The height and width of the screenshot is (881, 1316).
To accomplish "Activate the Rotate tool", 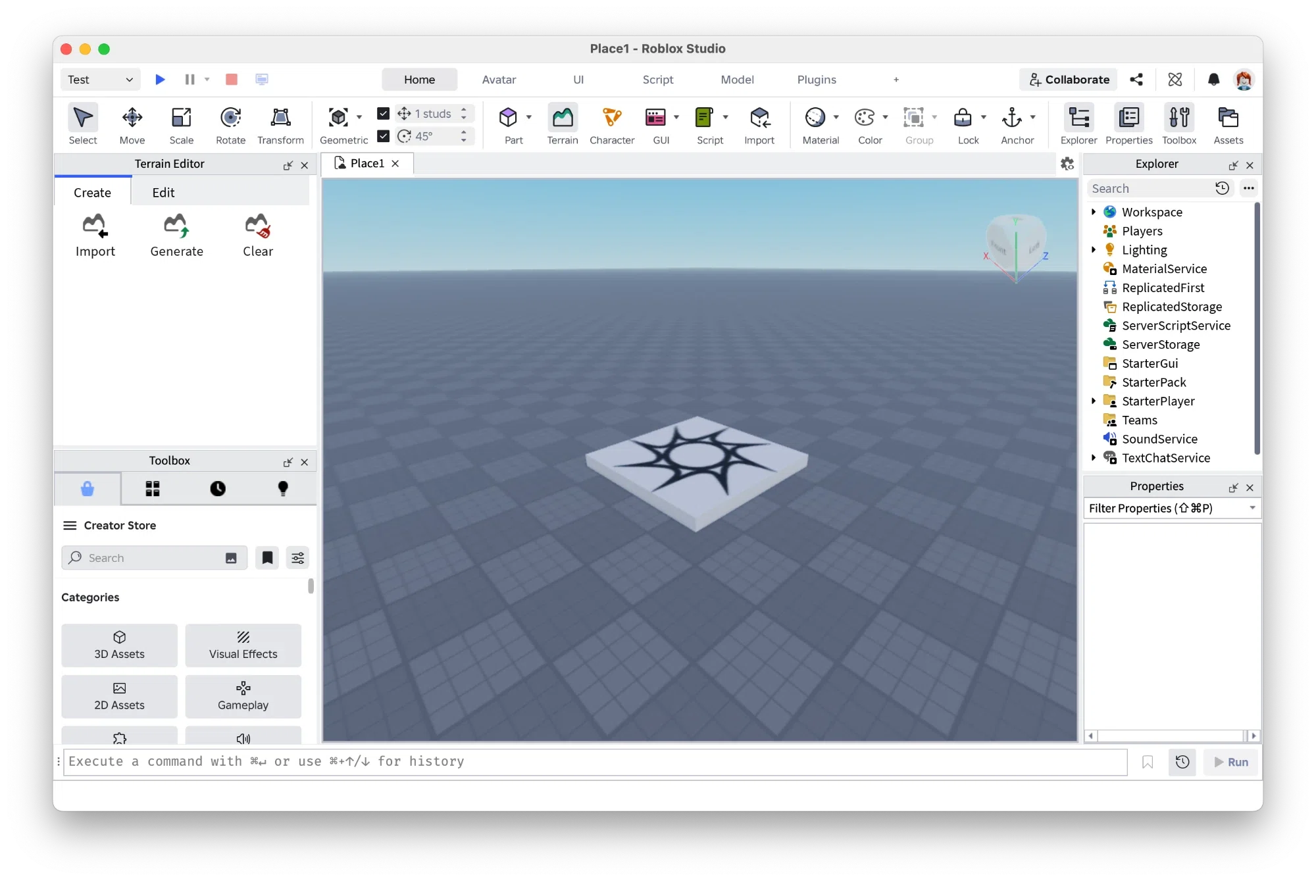I will tap(230, 124).
